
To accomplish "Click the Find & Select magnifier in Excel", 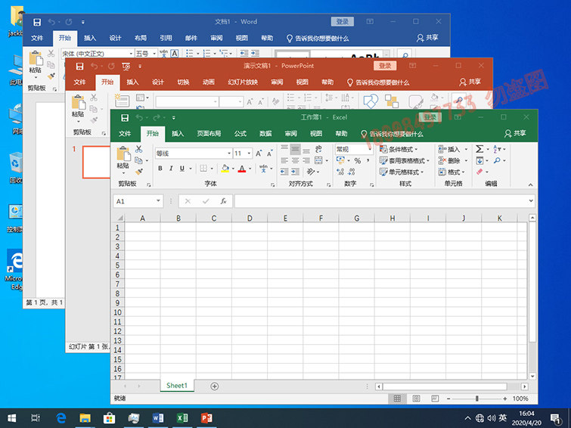I will [x=497, y=160].
